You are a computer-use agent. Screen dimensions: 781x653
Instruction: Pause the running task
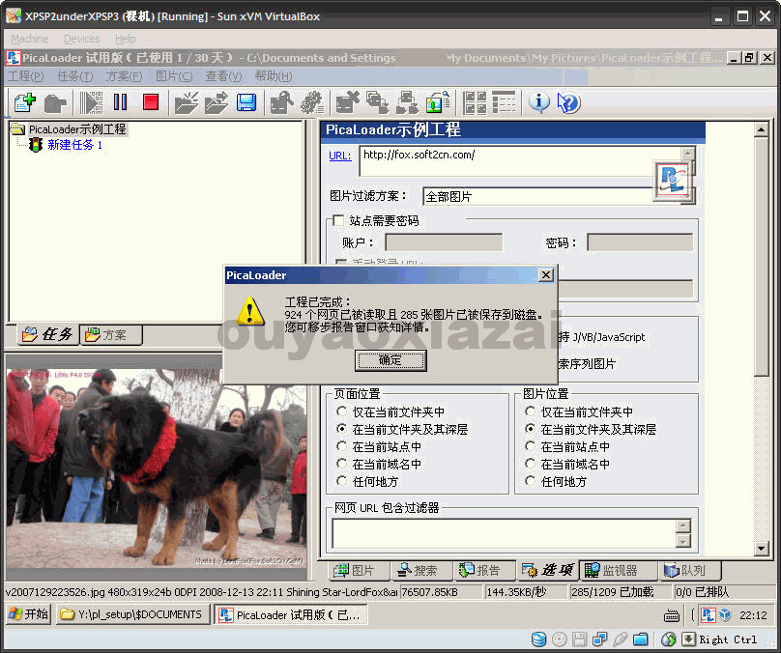pyautogui.click(x=120, y=102)
